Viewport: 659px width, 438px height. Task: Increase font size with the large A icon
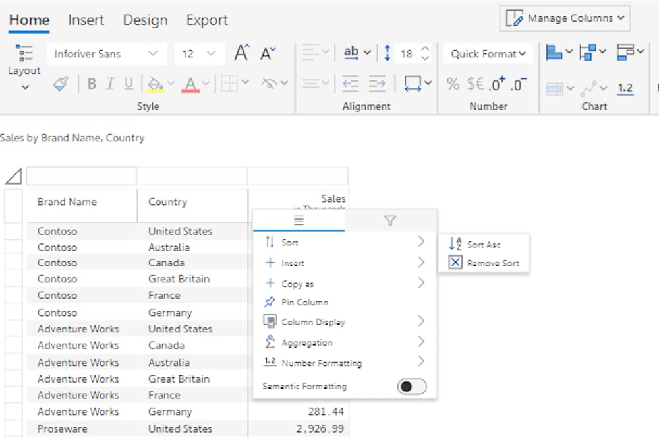pyautogui.click(x=242, y=53)
